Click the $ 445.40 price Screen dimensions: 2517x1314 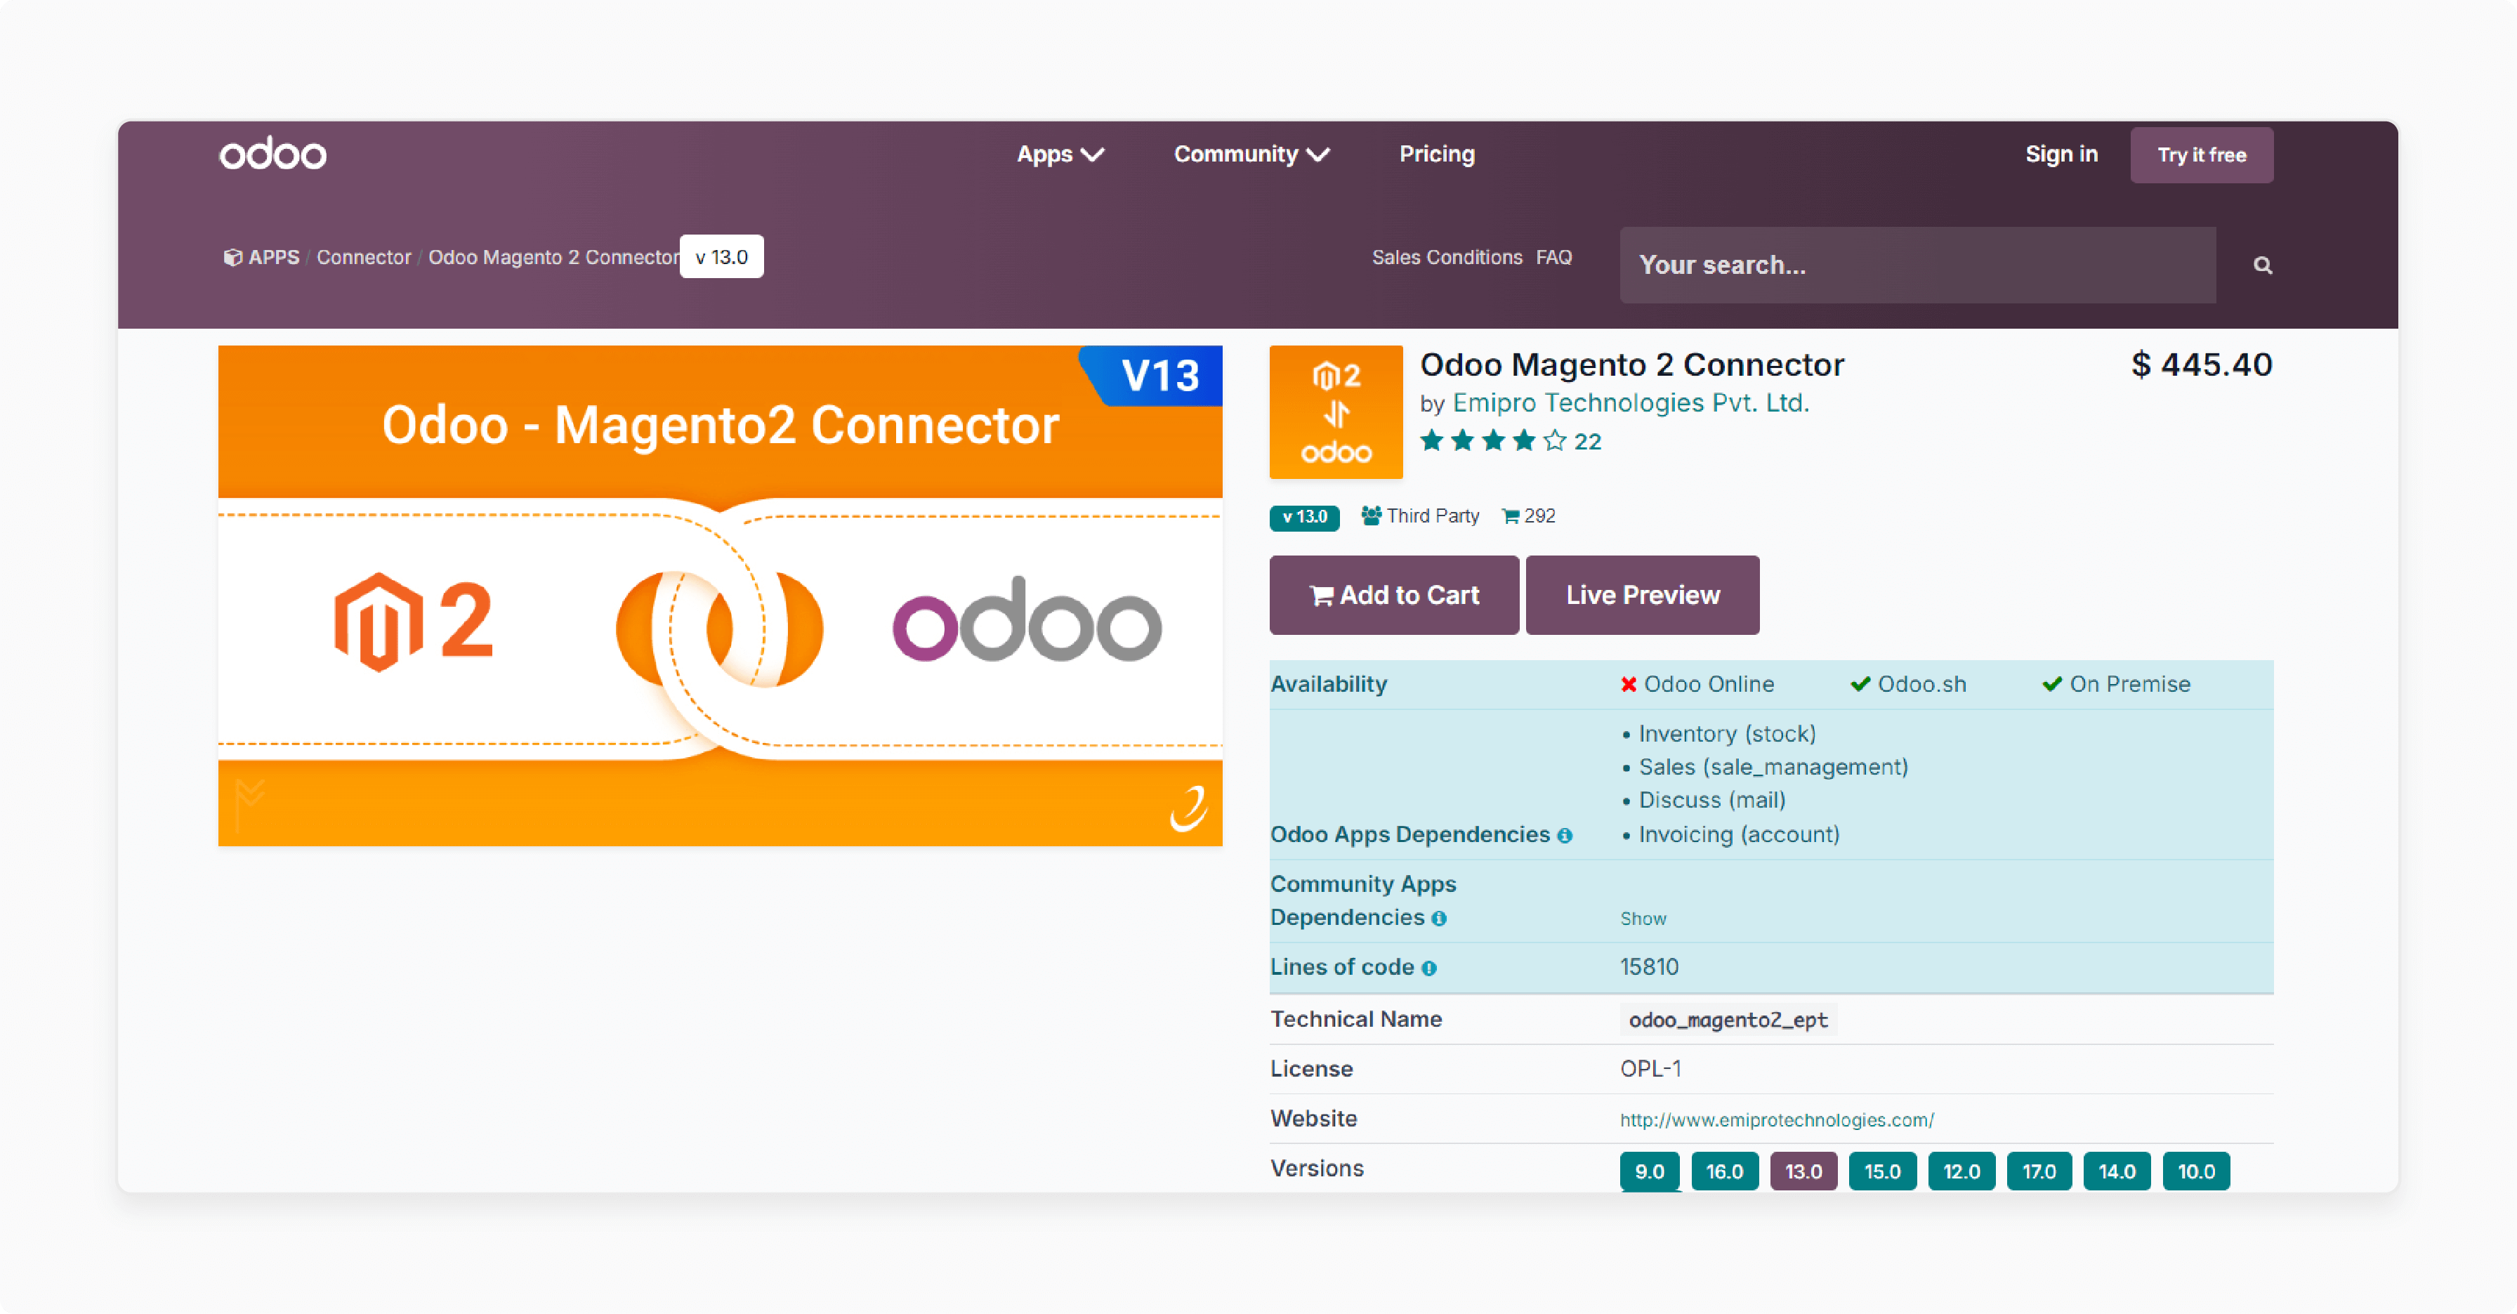[x=2202, y=364]
